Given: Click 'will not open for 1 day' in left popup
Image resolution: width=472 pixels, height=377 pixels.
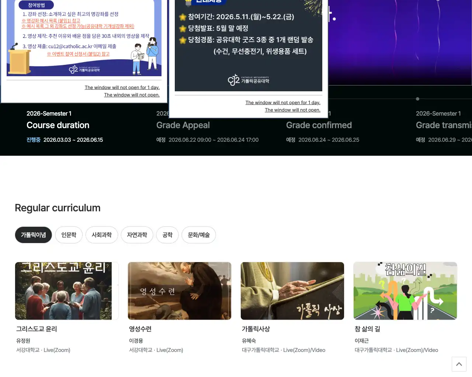Looking at the screenshot, I should [x=122, y=88].
